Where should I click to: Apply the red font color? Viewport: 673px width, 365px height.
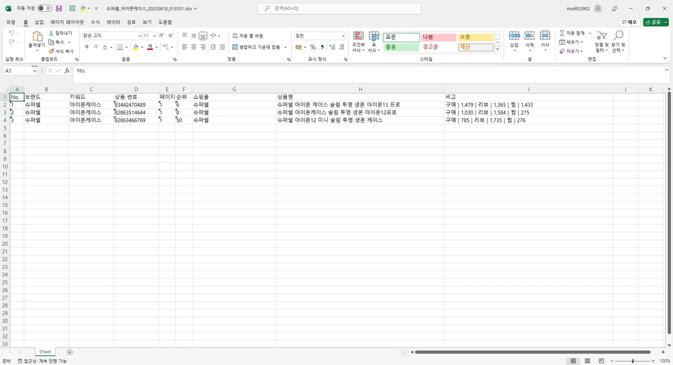pos(150,47)
